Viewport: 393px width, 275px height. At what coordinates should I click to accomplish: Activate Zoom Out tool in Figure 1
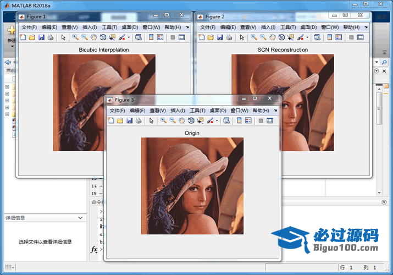[85, 37]
